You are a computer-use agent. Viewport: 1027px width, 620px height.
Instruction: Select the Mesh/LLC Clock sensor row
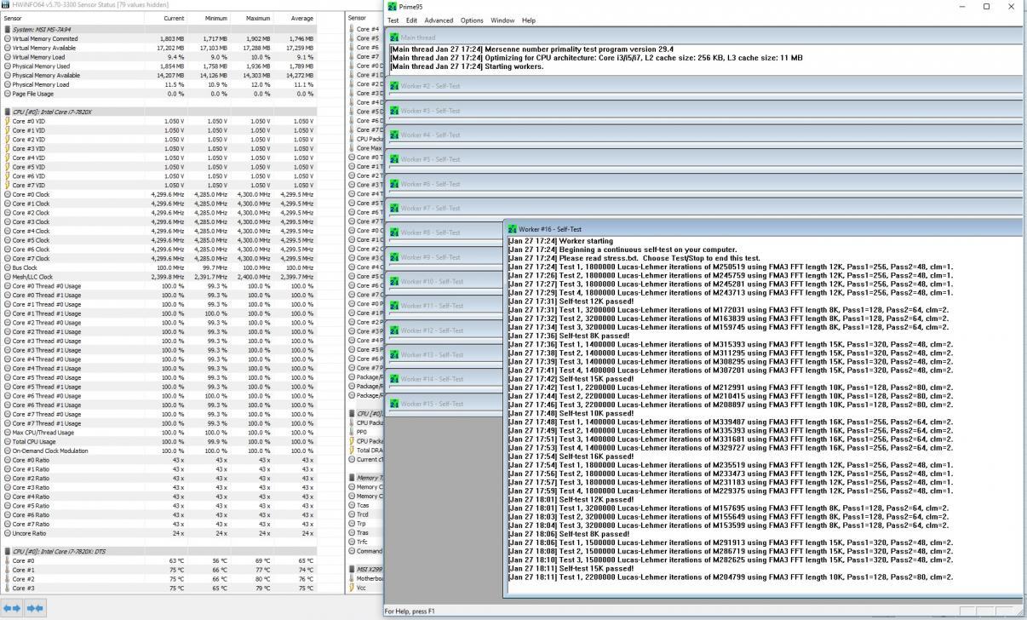point(158,277)
